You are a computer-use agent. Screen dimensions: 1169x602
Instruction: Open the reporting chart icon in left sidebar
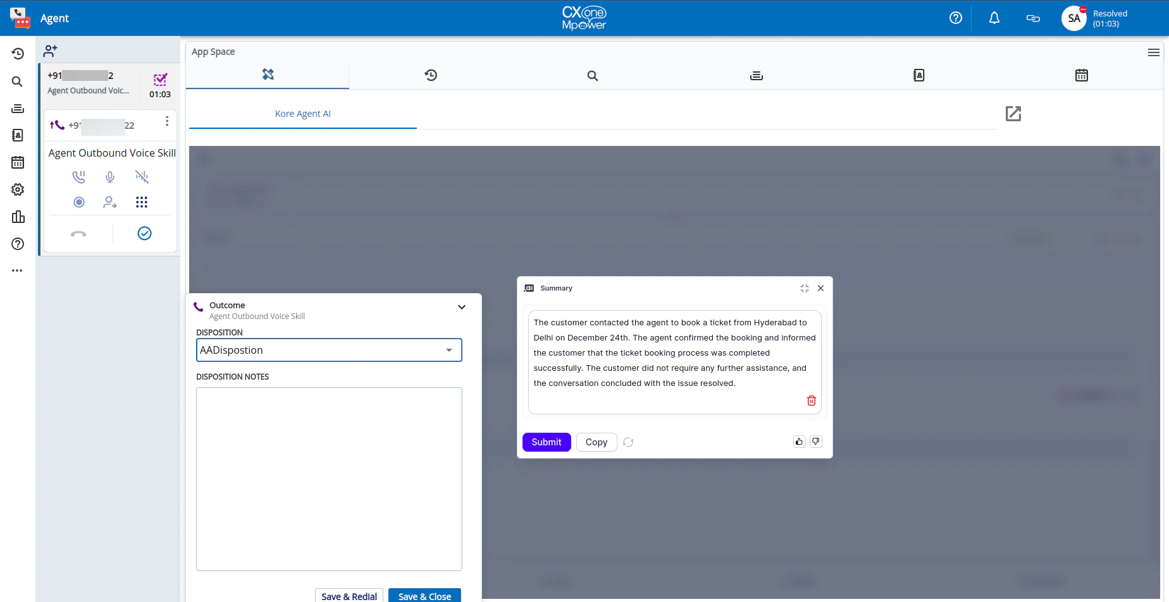point(18,217)
